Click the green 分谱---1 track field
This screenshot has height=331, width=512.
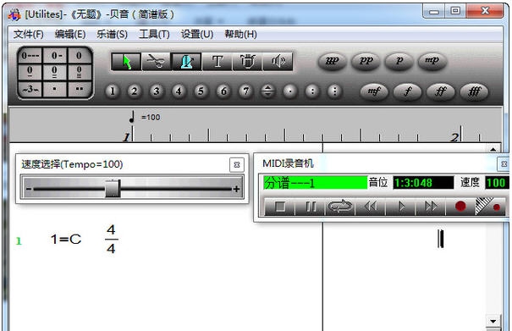point(316,183)
